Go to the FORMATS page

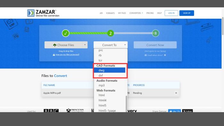point(110,13)
